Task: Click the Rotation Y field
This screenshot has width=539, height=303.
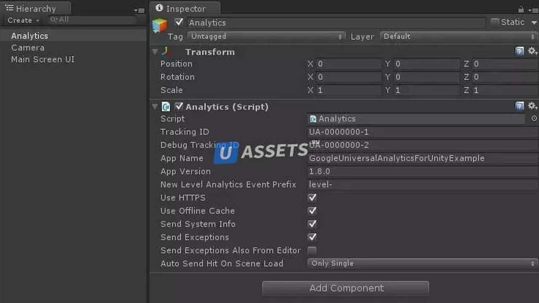Action: point(427,77)
